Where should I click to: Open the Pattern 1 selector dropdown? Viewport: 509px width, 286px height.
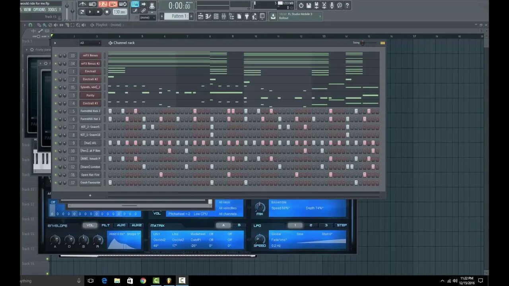(177, 16)
